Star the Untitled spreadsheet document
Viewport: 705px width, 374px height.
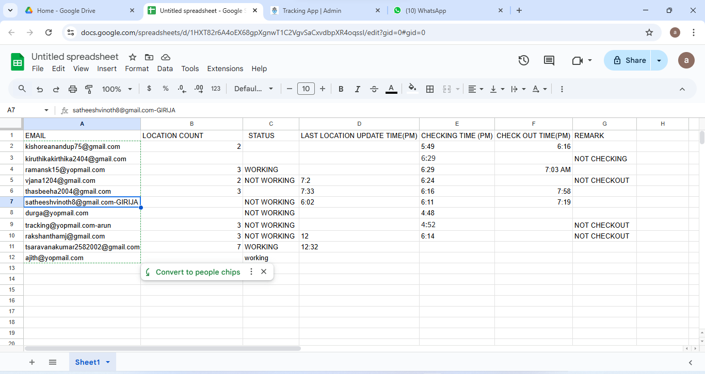(133, 57)
